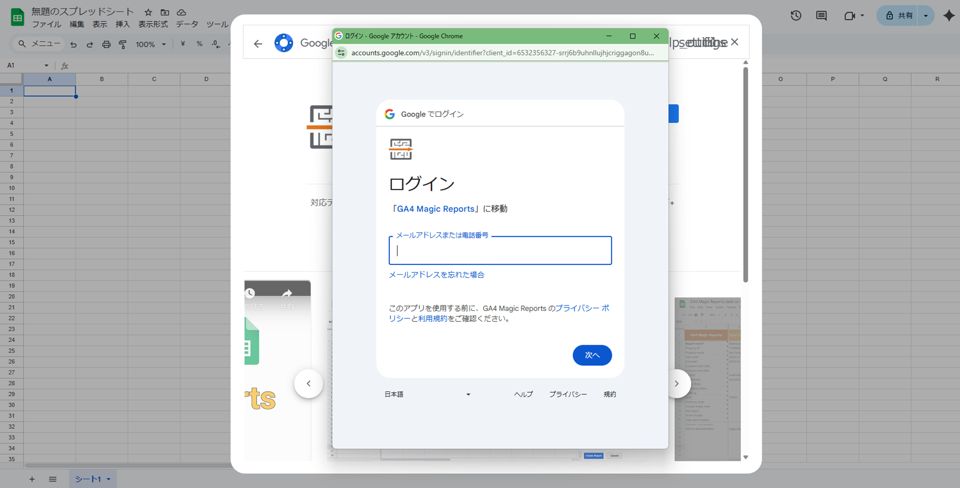Open all sheets list icon
Image resolution: width=960 pixels, height=488 pixels.
[53, 479]
